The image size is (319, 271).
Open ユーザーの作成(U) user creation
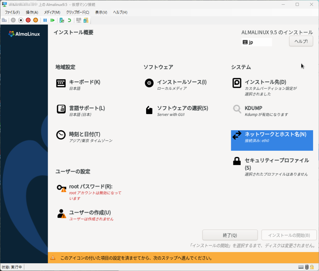click(90, 212)
